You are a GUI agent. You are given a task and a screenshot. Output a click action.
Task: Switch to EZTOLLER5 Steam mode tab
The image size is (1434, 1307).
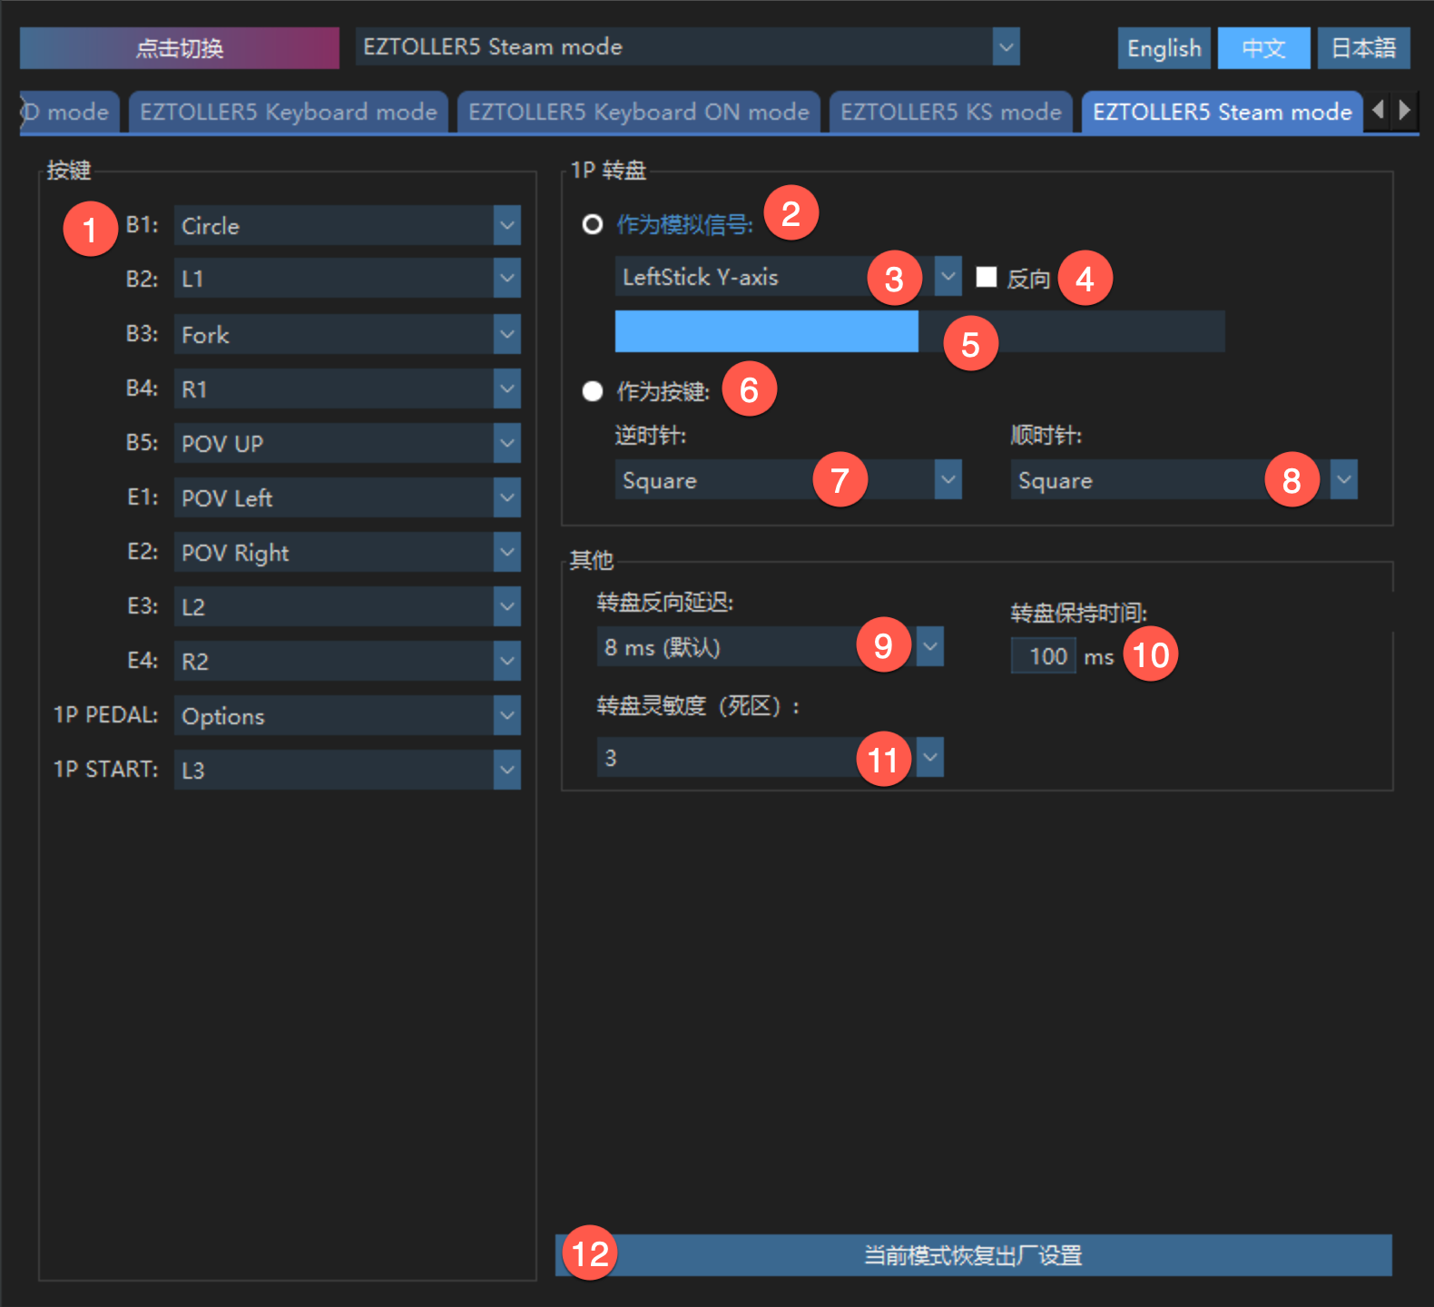[1222, 112]
